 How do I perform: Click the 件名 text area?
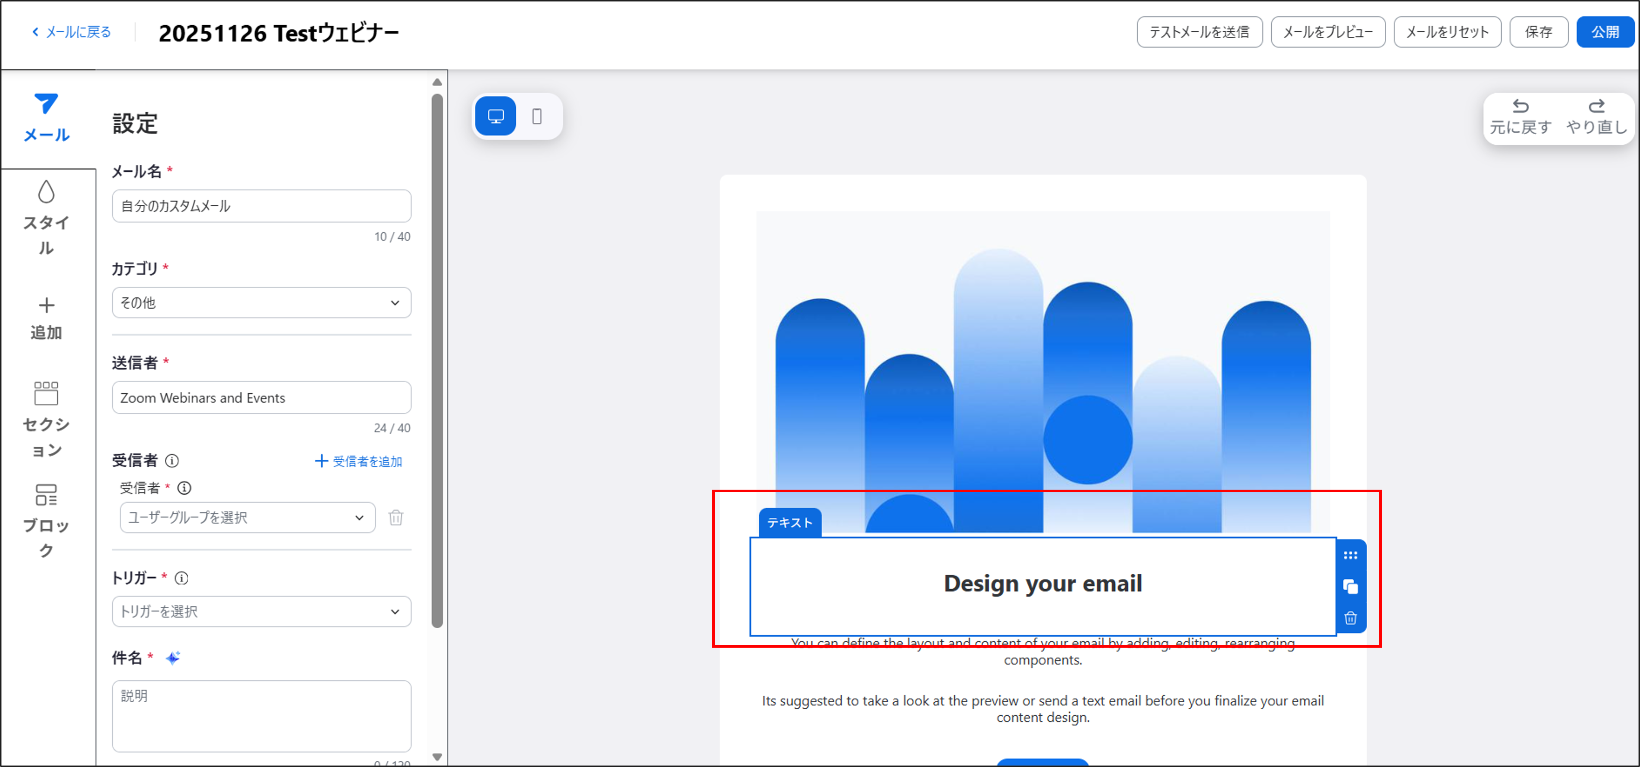click(261, 716)
